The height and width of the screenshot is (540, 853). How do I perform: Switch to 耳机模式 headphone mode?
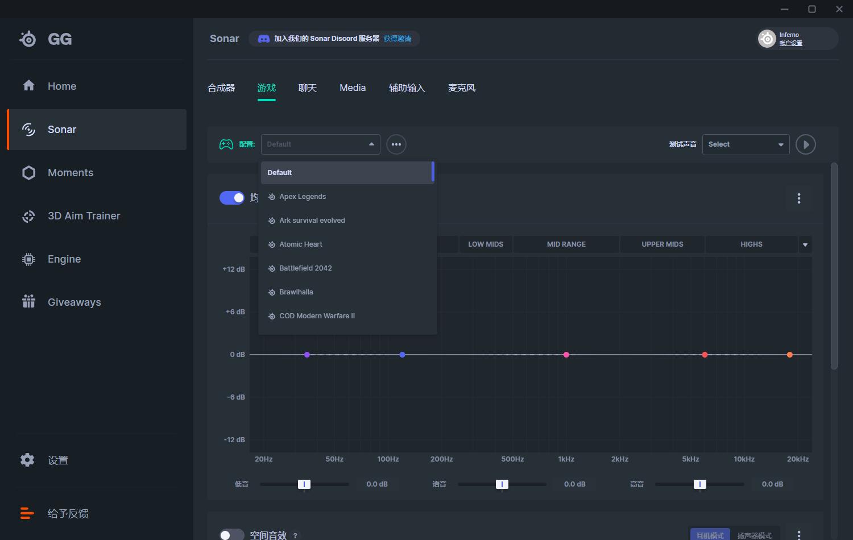(x=710, y=535)
